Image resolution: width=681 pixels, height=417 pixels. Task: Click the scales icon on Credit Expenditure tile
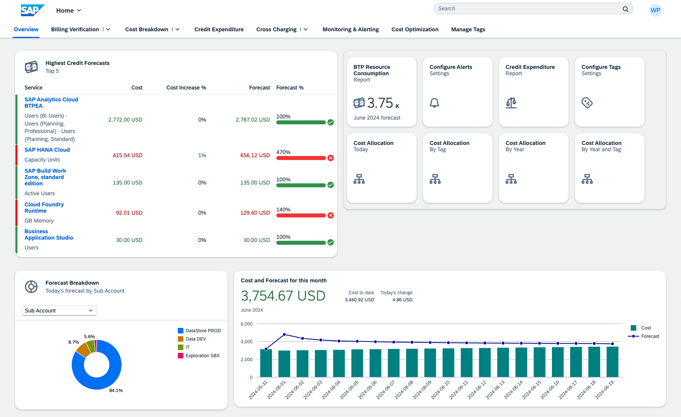[511, 103]
